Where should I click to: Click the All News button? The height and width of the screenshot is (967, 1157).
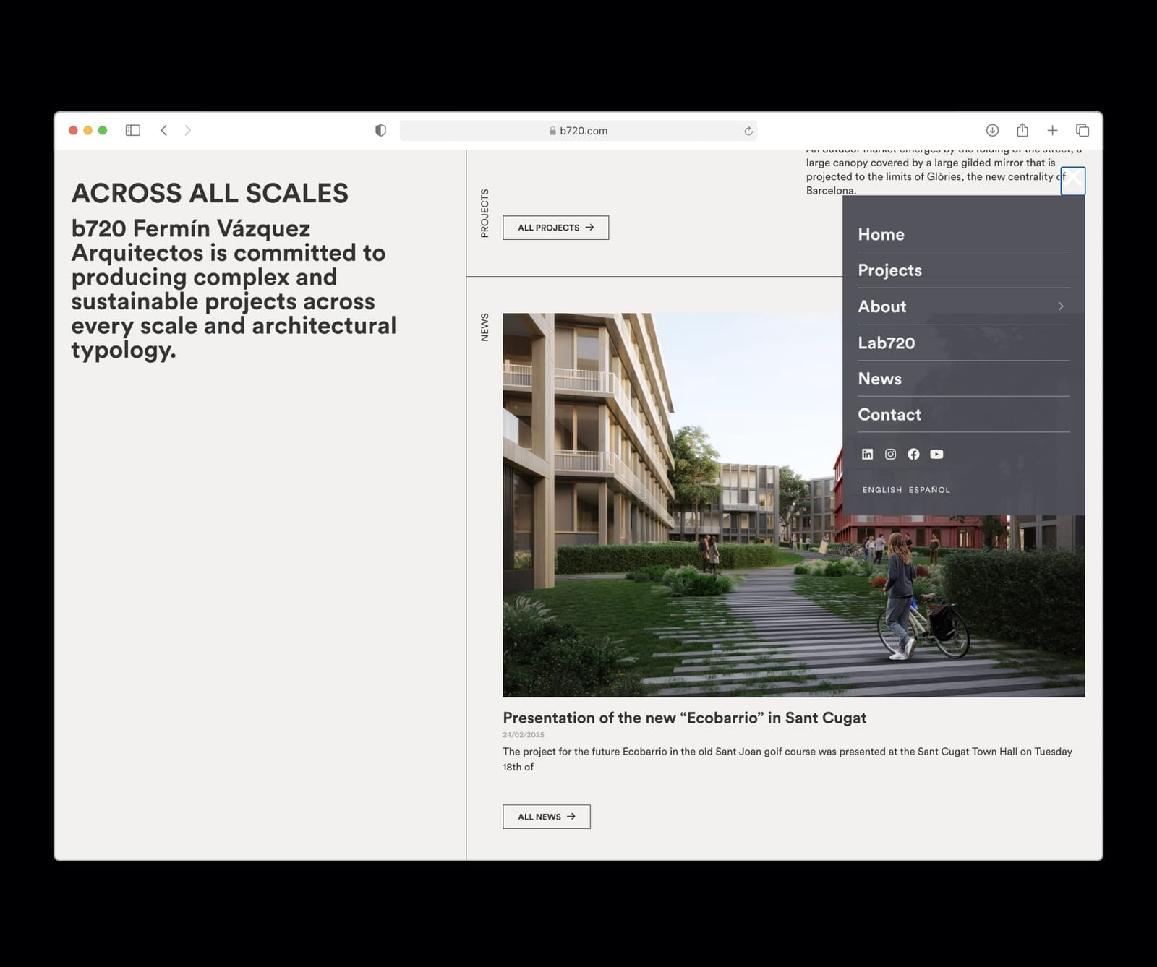click(547, 817)
